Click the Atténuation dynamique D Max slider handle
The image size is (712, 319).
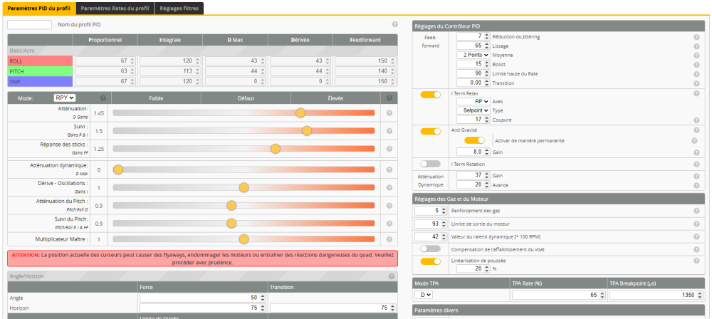(x=118, y=169)
